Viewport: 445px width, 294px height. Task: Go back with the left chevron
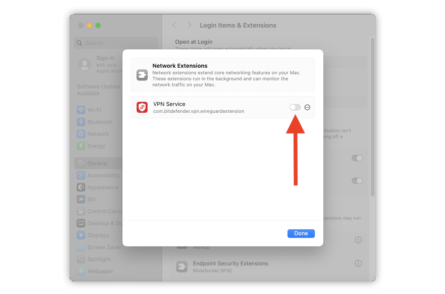point(174,25)
